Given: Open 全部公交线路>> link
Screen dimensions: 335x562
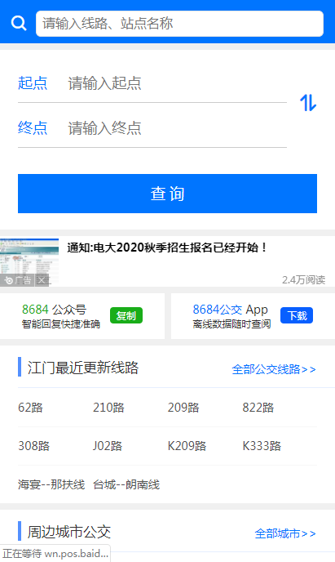Looking at the screenshot, I should [x=274, y=369].
